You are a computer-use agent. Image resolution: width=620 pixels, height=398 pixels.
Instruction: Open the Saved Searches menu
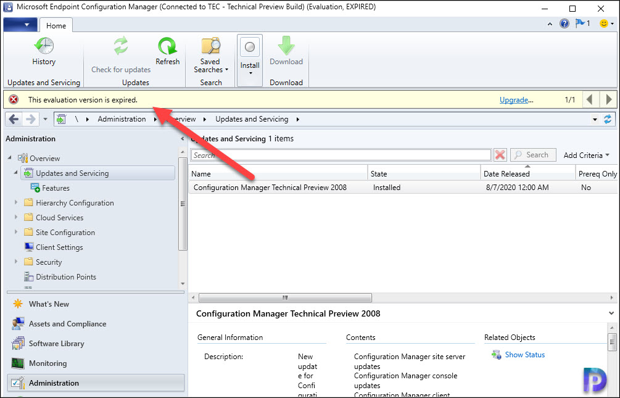pos(210,56)
